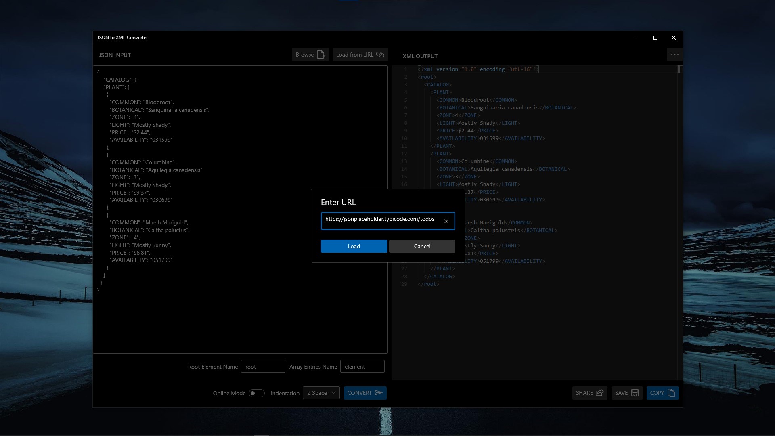Screen dimensions: 775x436
Task: Click the Root Element Name field
Action: pos(263,367)
